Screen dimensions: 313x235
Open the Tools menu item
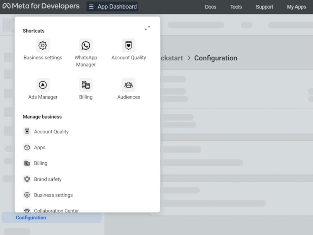(236, 7)
